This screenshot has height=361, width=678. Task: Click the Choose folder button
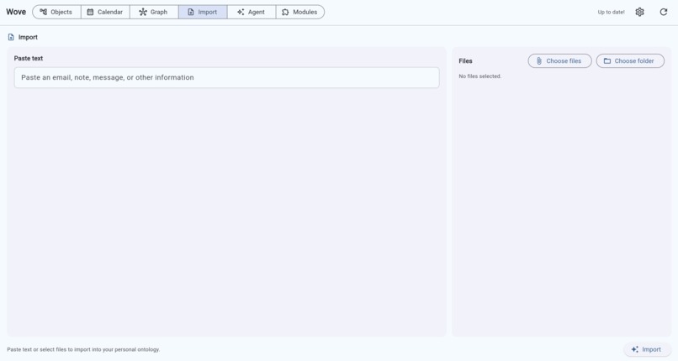[630, 60]
